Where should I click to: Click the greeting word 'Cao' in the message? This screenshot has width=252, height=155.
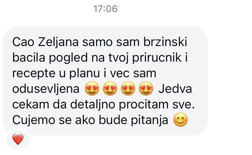23,42
